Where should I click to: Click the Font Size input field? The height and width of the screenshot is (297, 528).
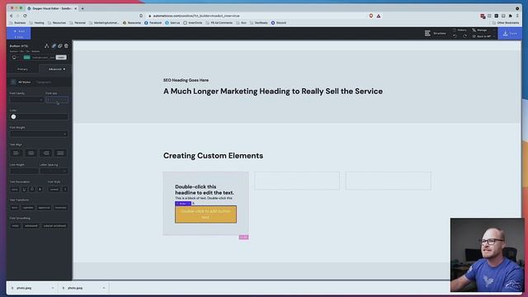click(x=57, y=100)
